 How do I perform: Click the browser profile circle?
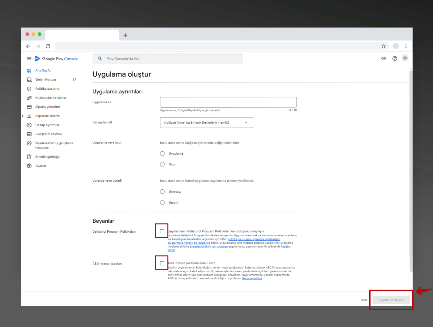click(396, 46)
